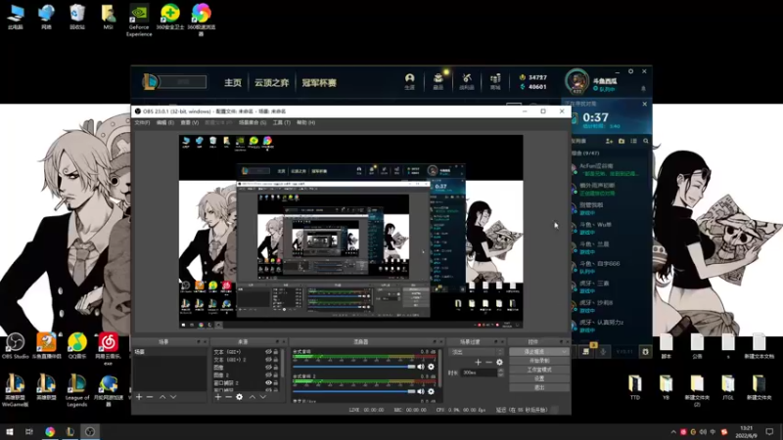
Task: Click the duration 300ms stepper arrows
Action: point(501,373)
